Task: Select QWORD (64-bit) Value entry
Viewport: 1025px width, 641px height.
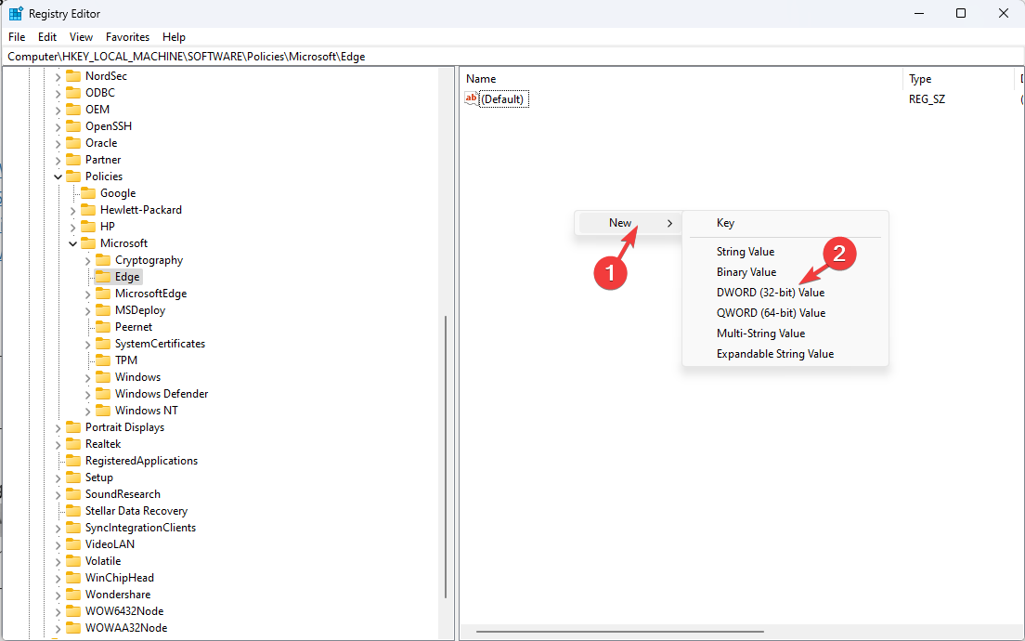Action: pos(771,313)
